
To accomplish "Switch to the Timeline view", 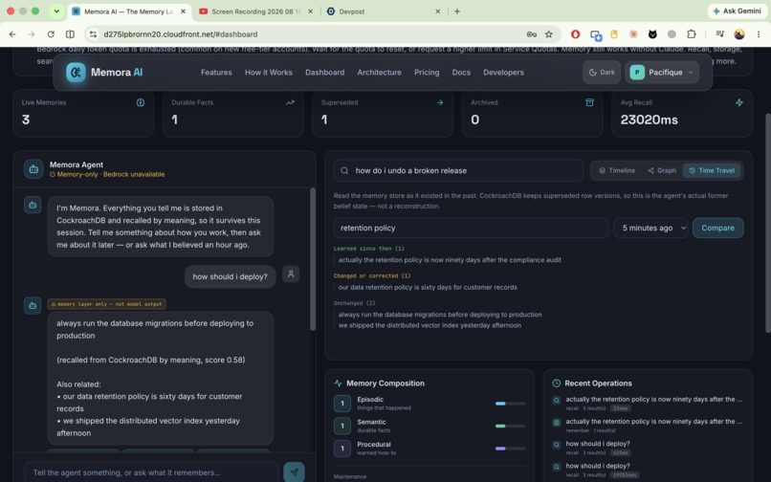I will click(x=617, y=170).
